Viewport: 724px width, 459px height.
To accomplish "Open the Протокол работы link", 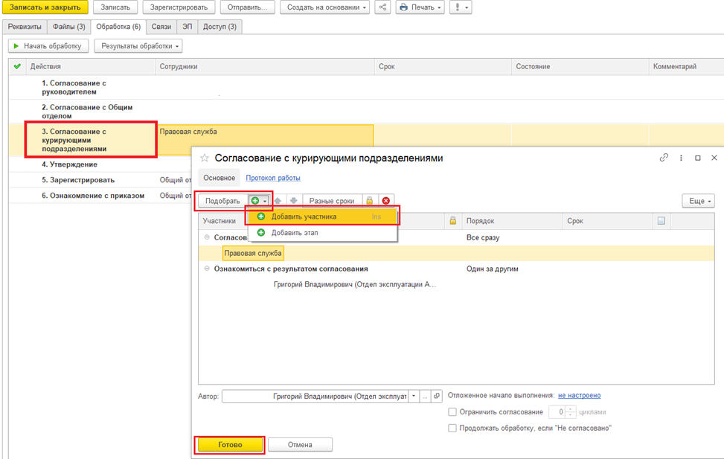I will 273,178.
